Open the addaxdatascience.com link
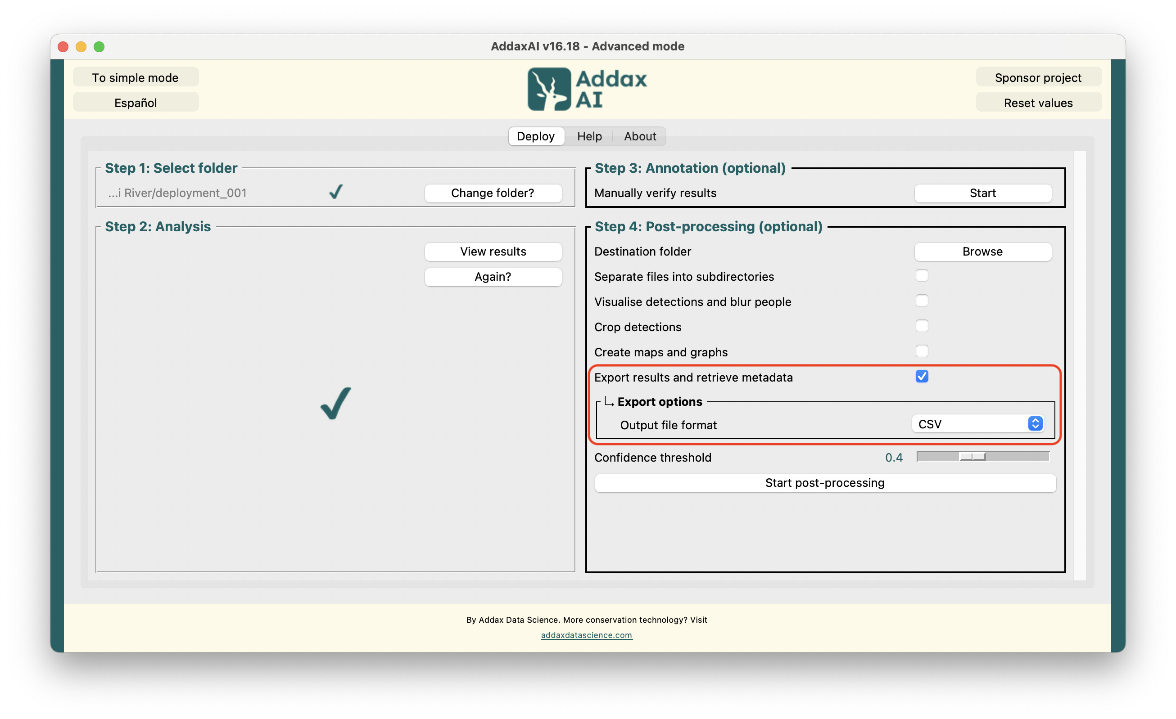The height and width of the screenshot is (719, 1176). (x=587, y=635)
